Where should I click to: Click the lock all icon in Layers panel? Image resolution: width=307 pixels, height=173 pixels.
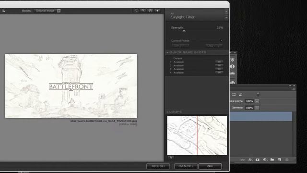tap(241, 95)
